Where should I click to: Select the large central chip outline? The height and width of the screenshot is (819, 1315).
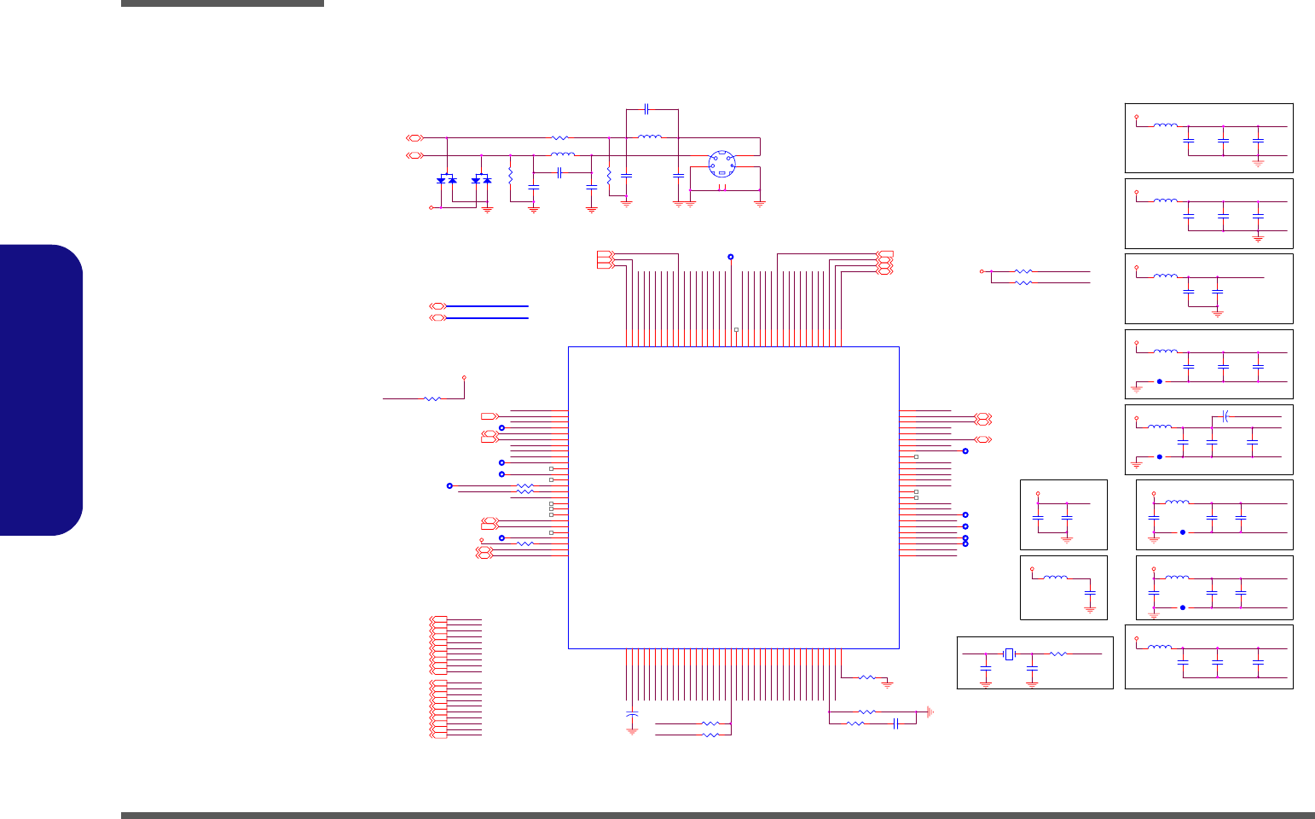tap(733, 497)
